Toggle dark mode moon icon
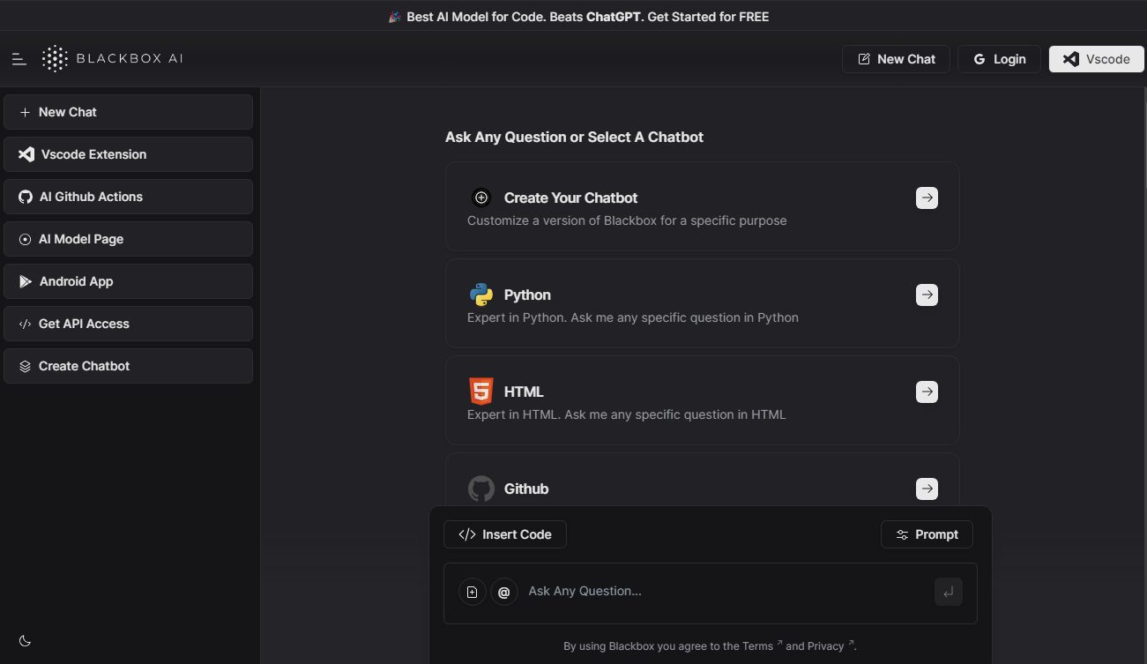Viewport: 1147px width, 664px height. click(x=25, y=641)
